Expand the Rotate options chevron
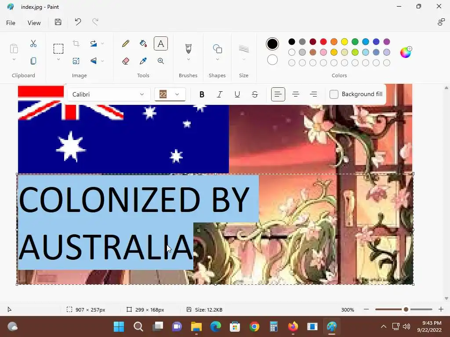The image size is (450, 337). coord(102,43)
